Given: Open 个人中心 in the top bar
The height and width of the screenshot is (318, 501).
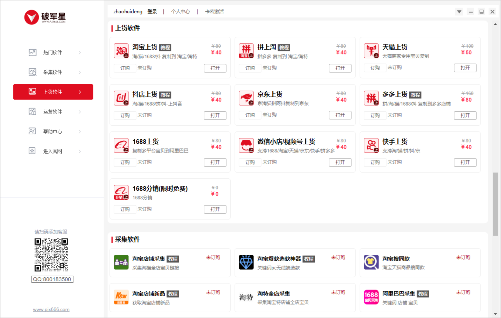Looking at the screenshot, I should (180, 12).
